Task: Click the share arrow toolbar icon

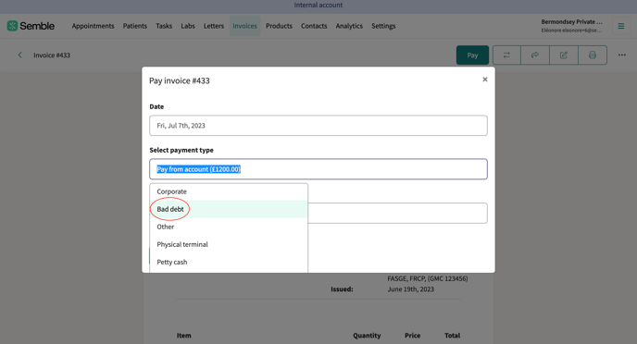Action: coord(535,55)
